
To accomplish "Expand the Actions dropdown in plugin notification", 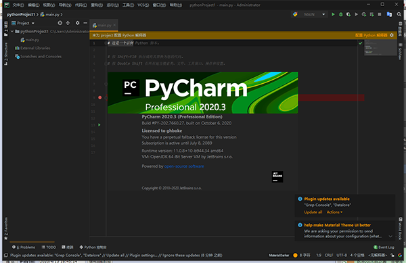I will 334,212.
